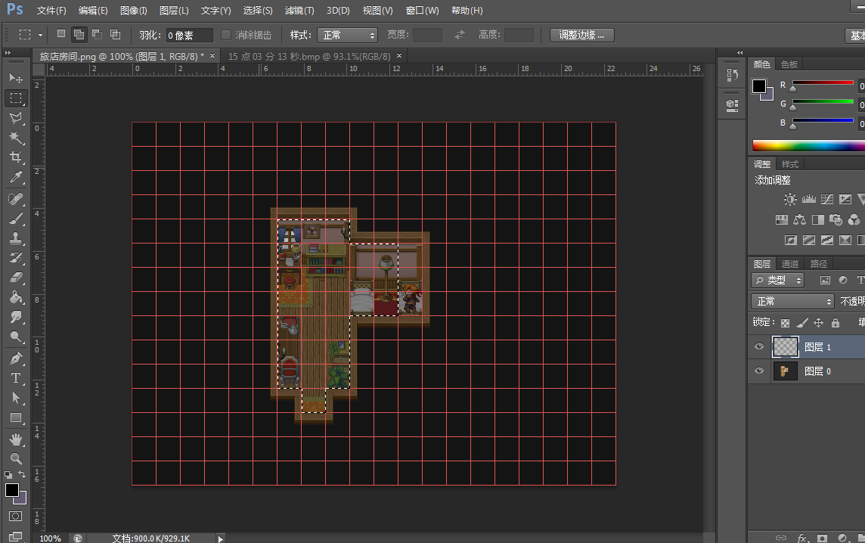Choose New Selection mode in options bar
865x543 pixels.
tap(61, 34)
